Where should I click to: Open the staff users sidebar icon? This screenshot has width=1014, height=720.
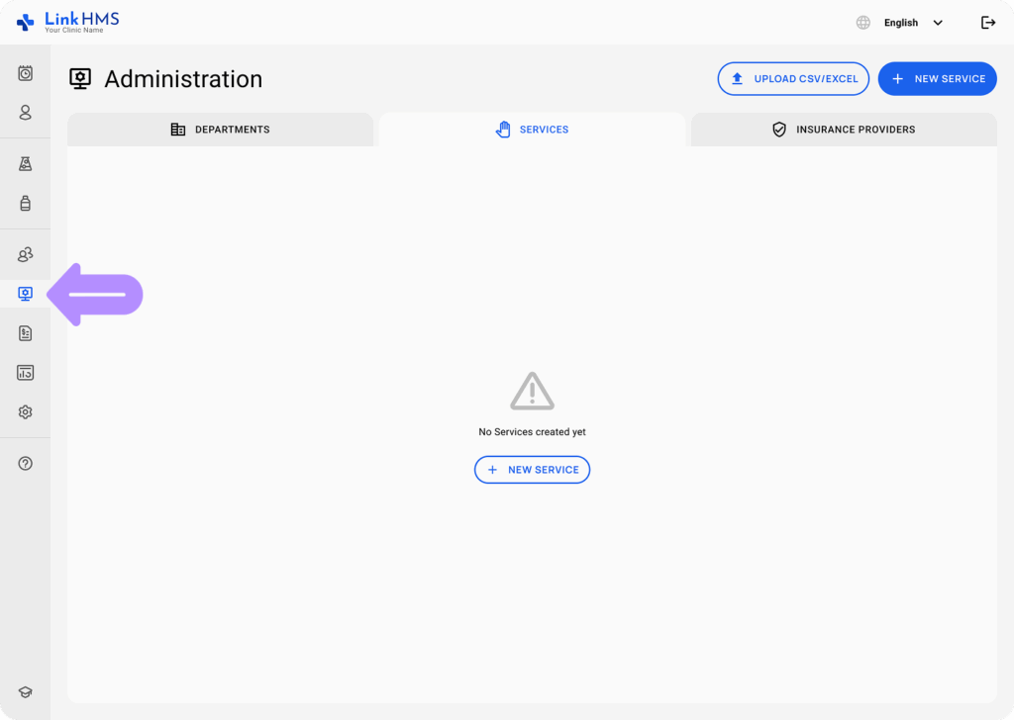(x=25, y=255)
